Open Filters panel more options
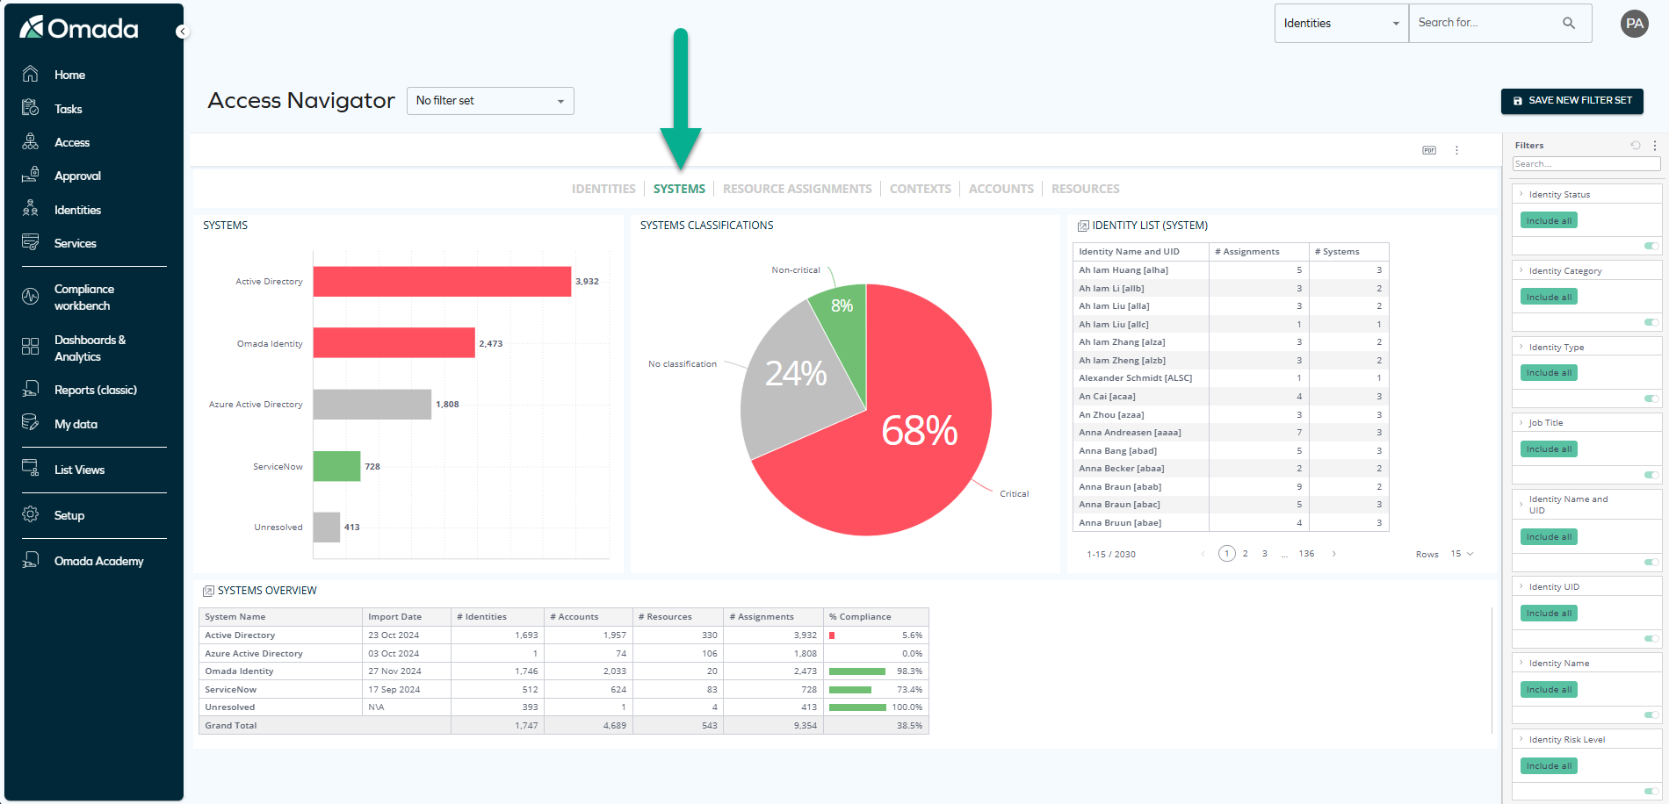This screenshot has width=1669, height=804. click(x=1655, y=146)
